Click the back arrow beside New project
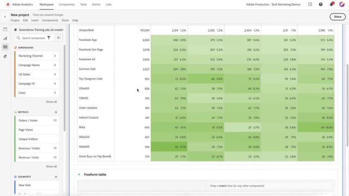Viewport: 349px width, 196px height. pyautogui.click(x=5, y=17)
